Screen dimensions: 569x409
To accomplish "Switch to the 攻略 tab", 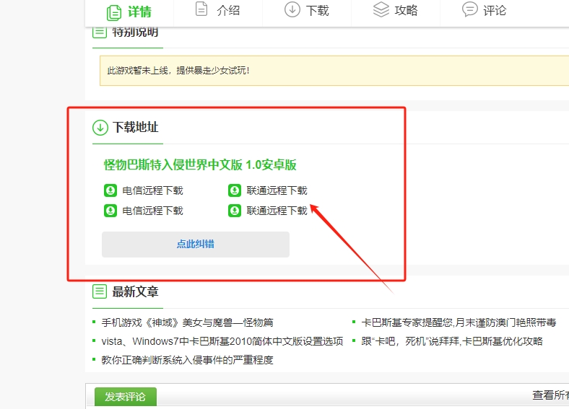I will point(395,10).
